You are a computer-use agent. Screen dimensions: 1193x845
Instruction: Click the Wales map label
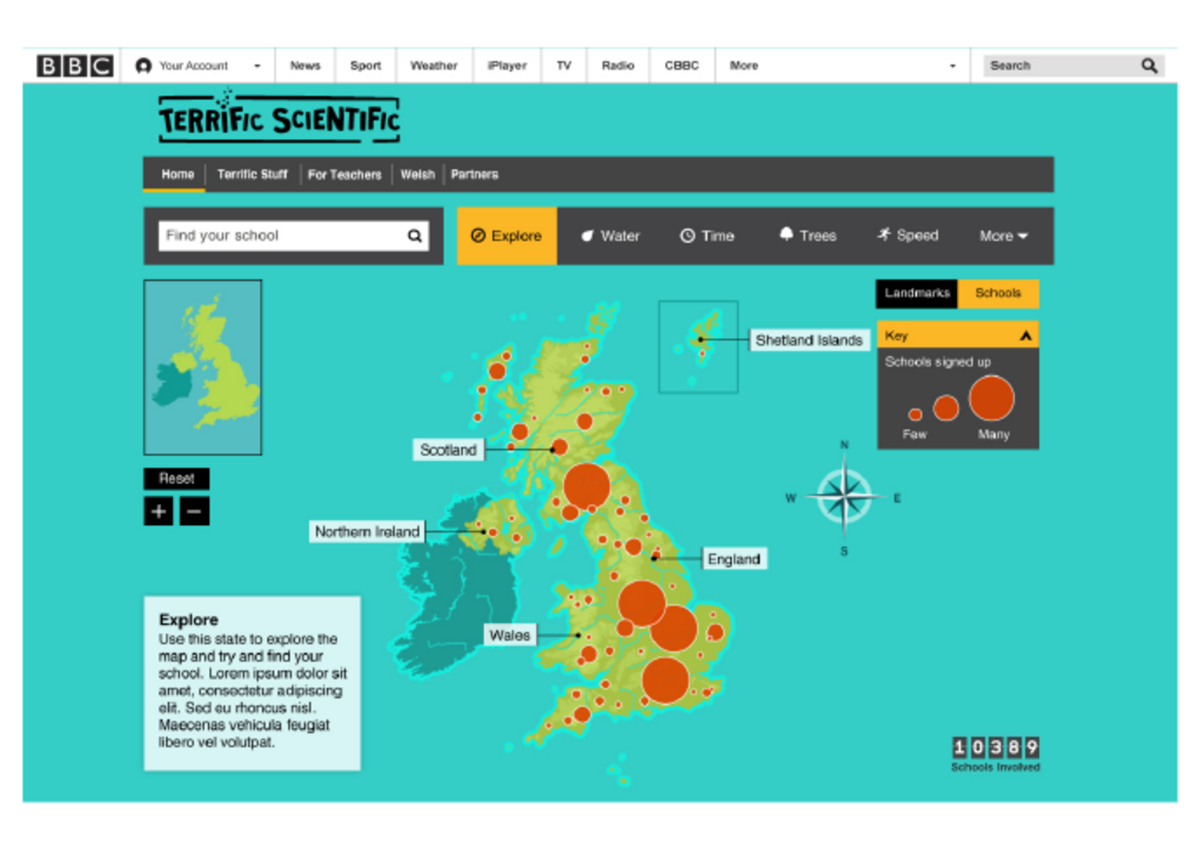click(510, 635)
